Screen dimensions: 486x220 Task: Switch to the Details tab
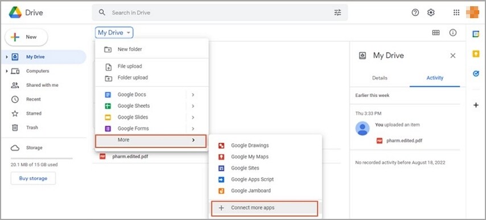[380, 78]
